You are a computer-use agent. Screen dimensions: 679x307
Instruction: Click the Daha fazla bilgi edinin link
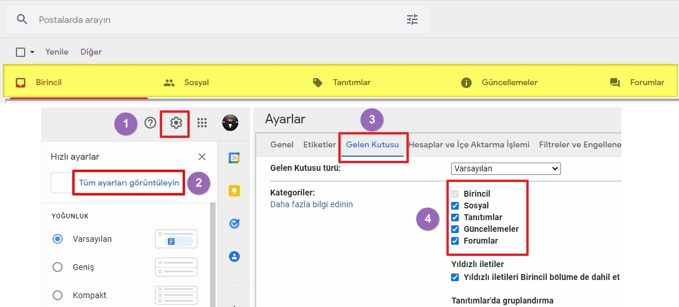point(311,204)
